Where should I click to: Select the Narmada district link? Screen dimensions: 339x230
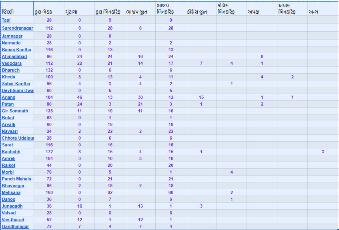click(x=11, y=43)
